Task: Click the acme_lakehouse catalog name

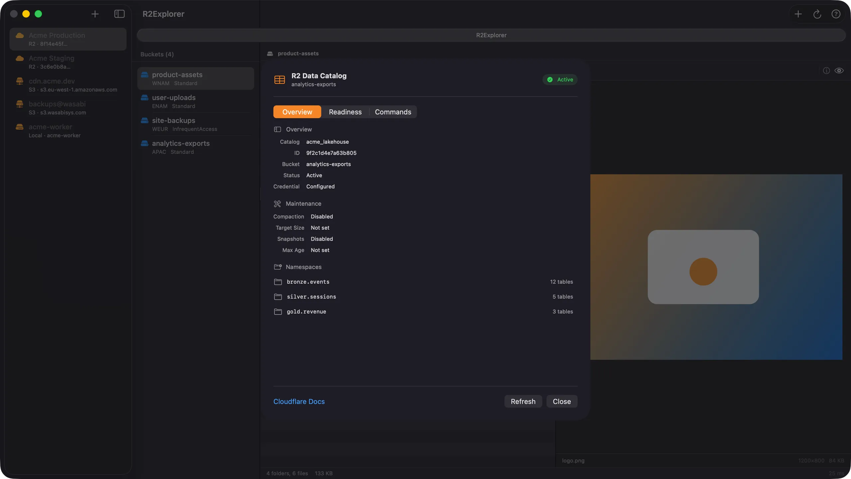Action: point(327,142)
